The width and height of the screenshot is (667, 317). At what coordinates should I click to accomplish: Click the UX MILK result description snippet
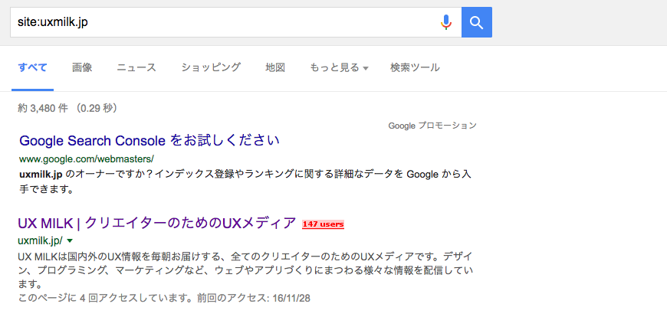(x=245, y=271)
